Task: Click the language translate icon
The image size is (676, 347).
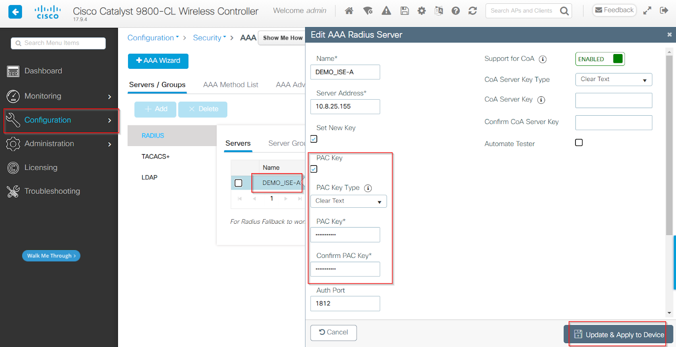Action: click(x=439, y=11)
